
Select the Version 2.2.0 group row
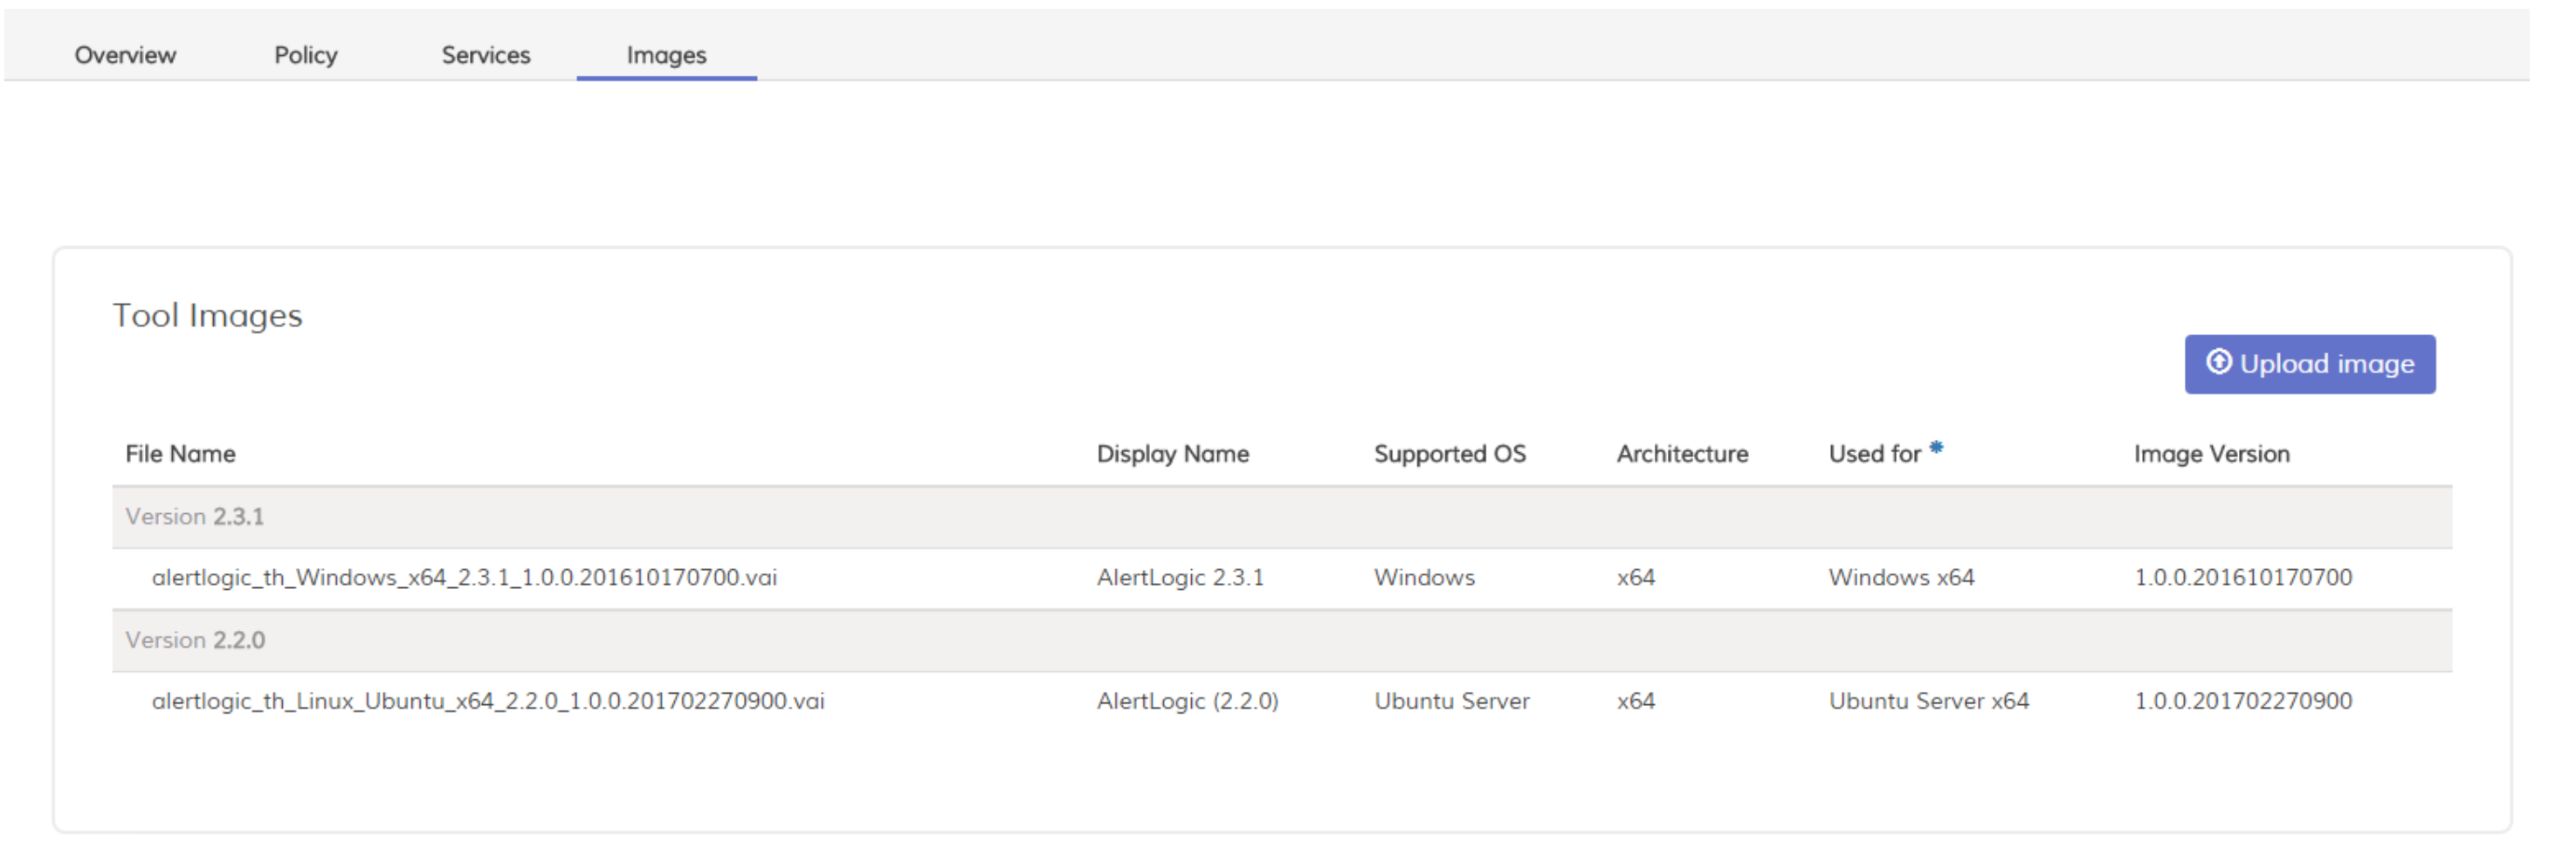click(1281, 641)
